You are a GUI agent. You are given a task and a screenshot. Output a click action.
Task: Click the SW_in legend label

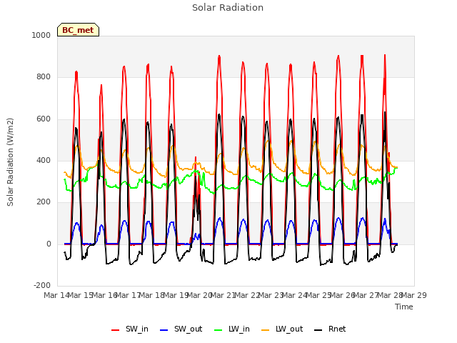tap(137, 329)
